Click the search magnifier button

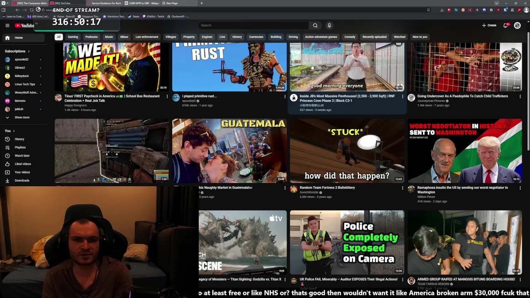[x=315, y=25]
